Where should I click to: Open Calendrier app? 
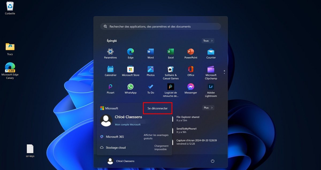click(110, 71)
